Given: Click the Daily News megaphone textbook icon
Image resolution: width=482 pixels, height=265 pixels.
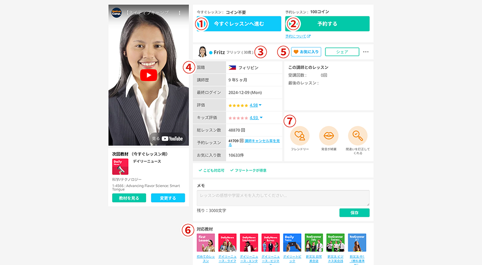Looking at the screenshot, I should (120, 167).
